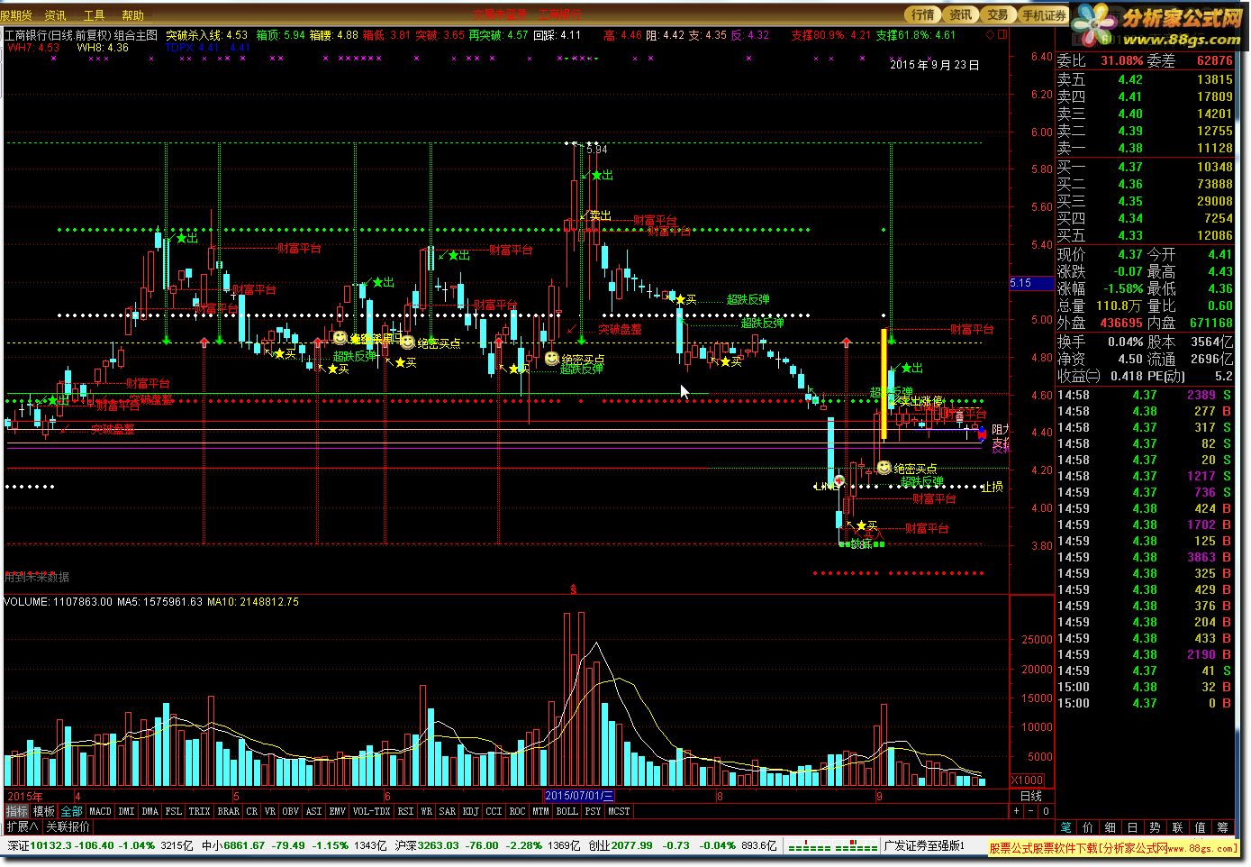Switch to the WR indicator
The width and height of the screenshot is (1251, 867).
click(427, 811)
